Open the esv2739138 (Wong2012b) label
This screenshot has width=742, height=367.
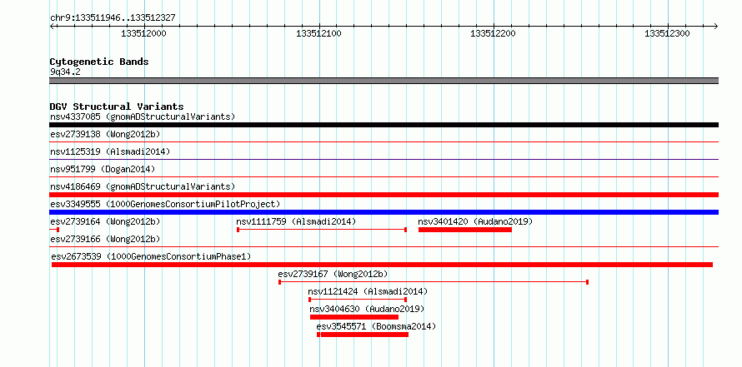(x=105, y=134)
